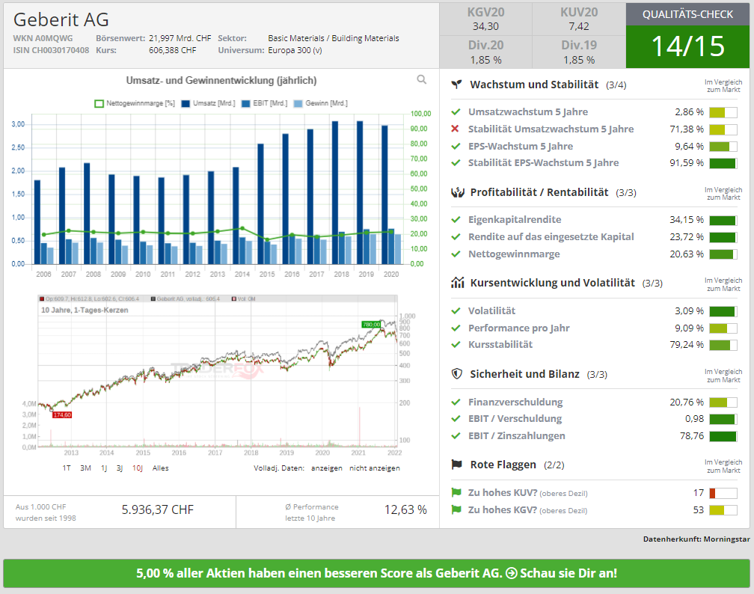The height and width of the screenshot is (594, 754).
Task: Click the KUV20 7,42 cell
Action: (x=579, y=19)
